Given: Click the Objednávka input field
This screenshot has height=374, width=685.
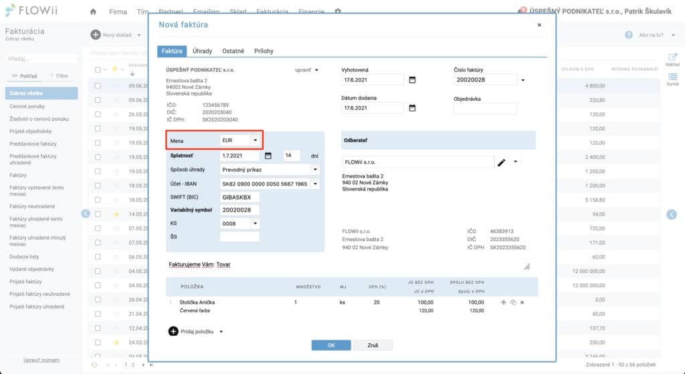Looking at the screenshot, I should click(x=485, y=109).
